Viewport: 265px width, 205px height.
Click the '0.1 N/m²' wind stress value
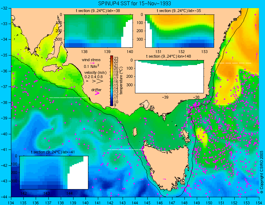click(x=92, y=66)
